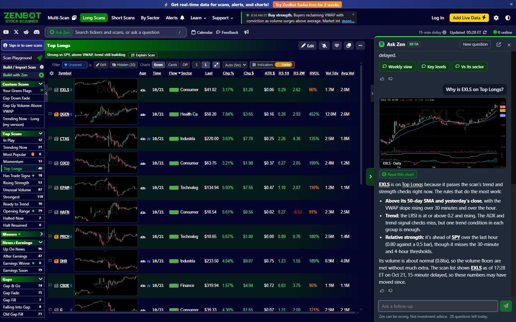
Task: Pop out the Ask Zen panel
Action: (499, 44)
